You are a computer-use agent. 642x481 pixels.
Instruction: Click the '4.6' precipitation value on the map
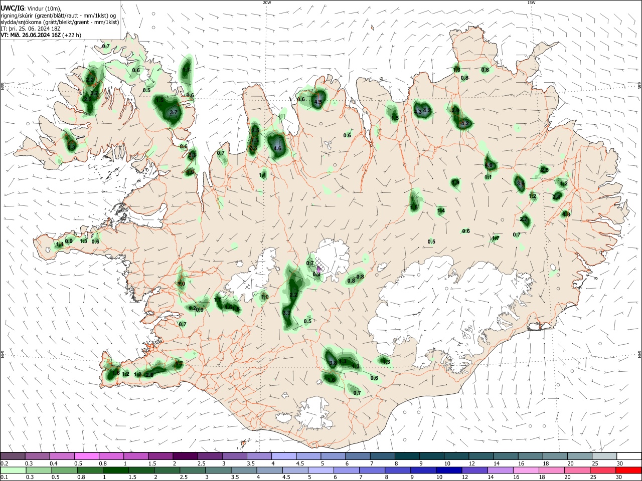[278, 148]
